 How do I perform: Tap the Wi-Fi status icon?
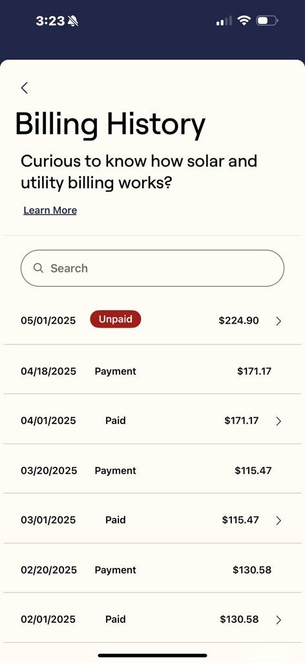click(244, 20)
